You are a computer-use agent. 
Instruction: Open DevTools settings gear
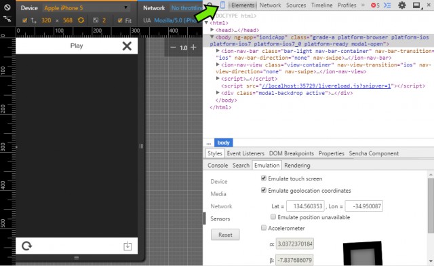(402, 5)
